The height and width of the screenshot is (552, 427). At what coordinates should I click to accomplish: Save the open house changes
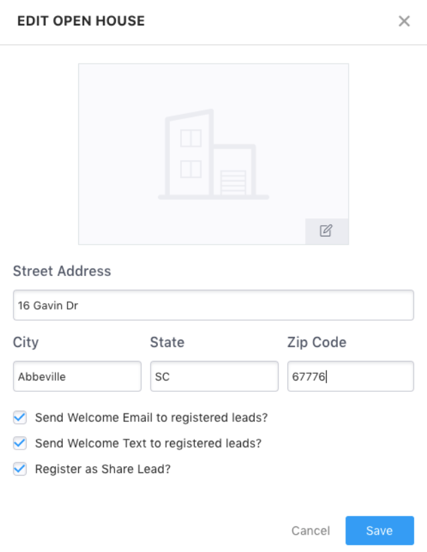pos(379,531)
